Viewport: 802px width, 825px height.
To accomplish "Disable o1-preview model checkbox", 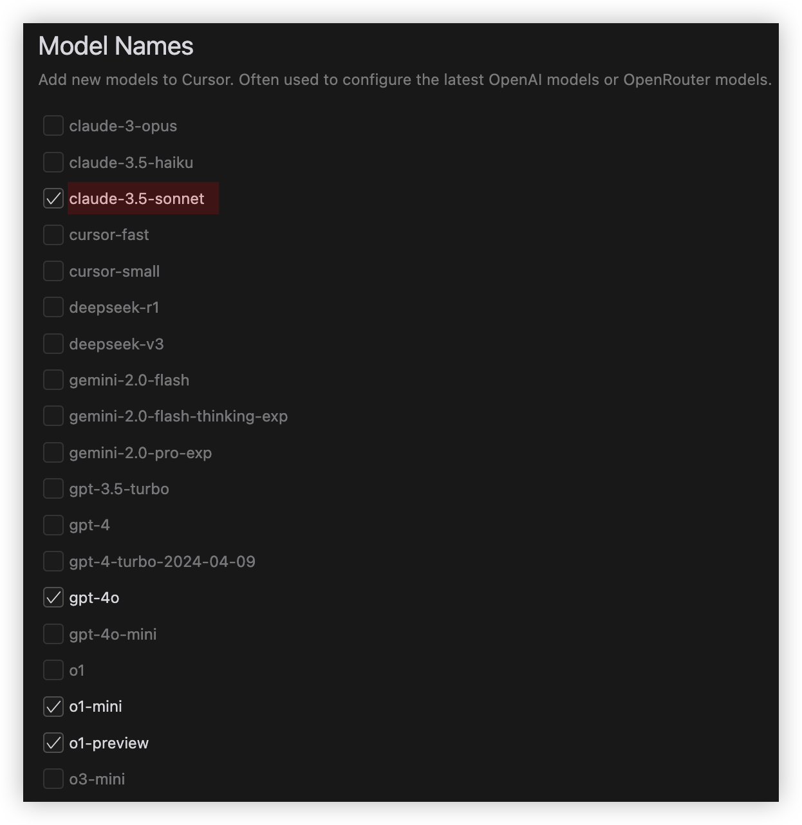I will [x=53, y=743].
